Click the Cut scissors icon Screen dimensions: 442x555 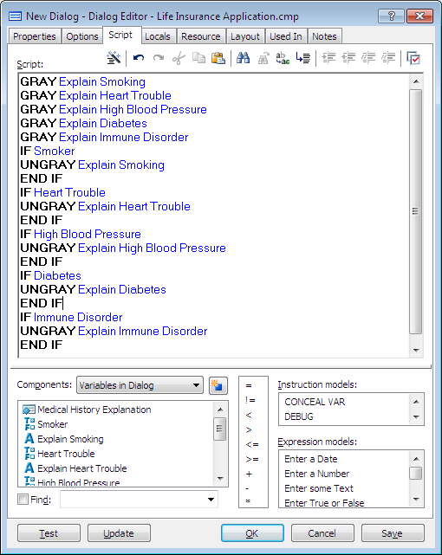(x=179, y=58)
